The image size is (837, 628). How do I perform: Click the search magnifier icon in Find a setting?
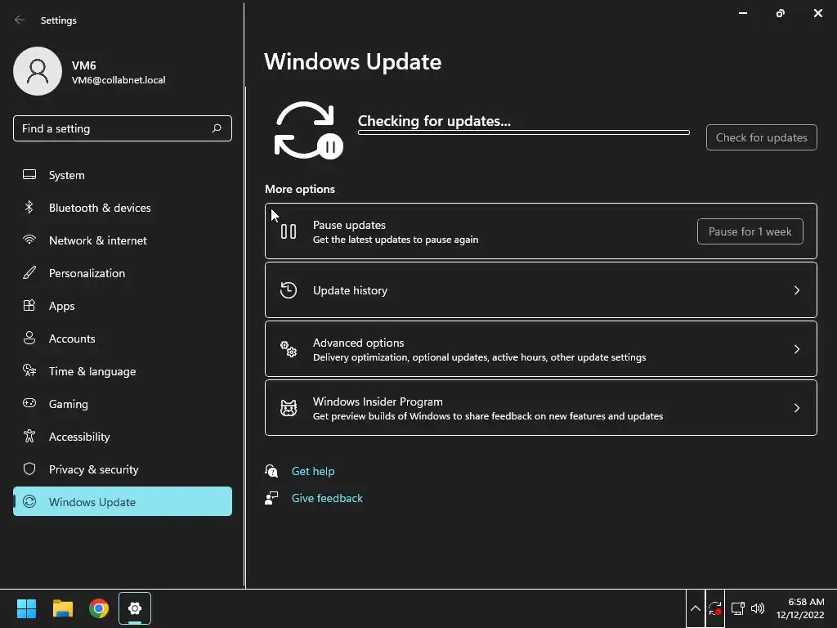[x=217, y=128]
